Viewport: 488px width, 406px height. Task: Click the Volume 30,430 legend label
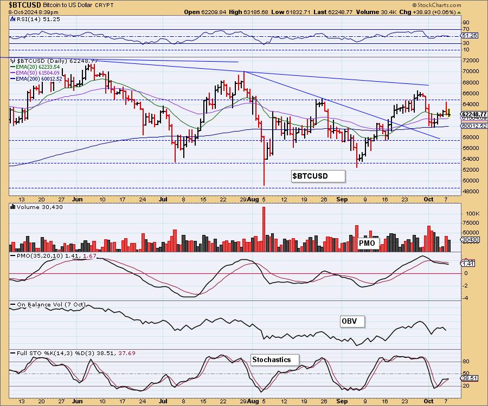tap(40, 207)
